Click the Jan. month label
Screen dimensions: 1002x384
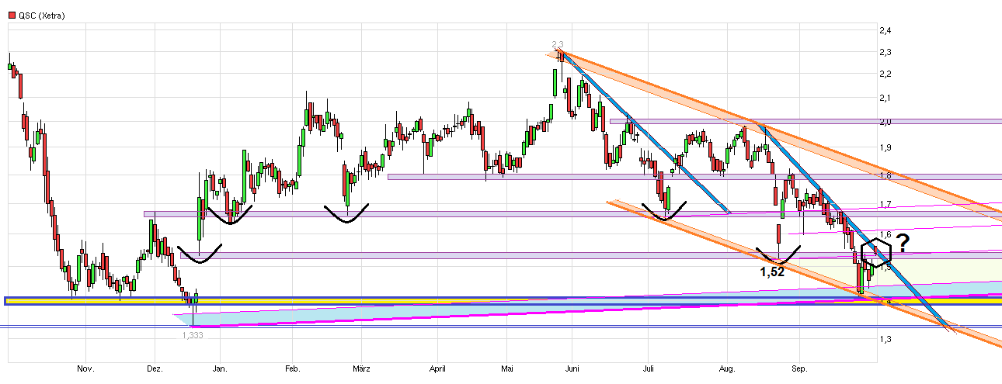pyautogui.click(x=221, y=370)
